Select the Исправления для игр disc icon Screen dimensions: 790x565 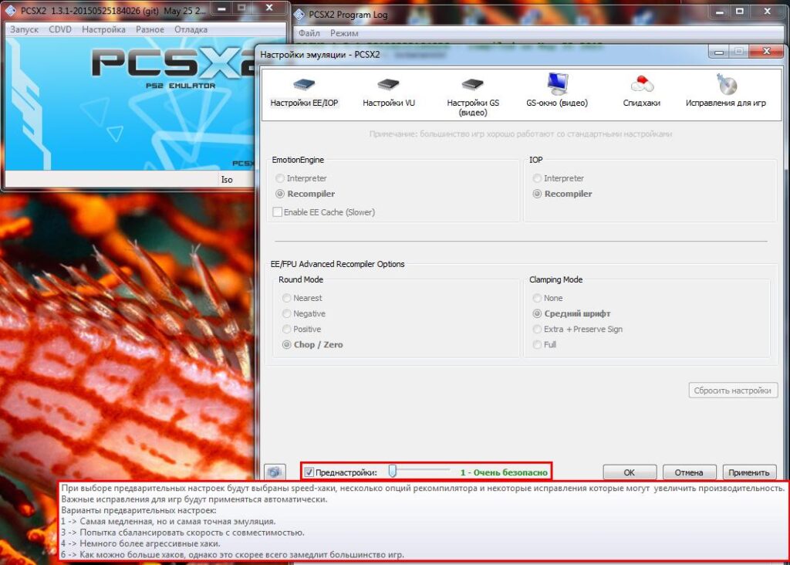[x=726, y=84]
